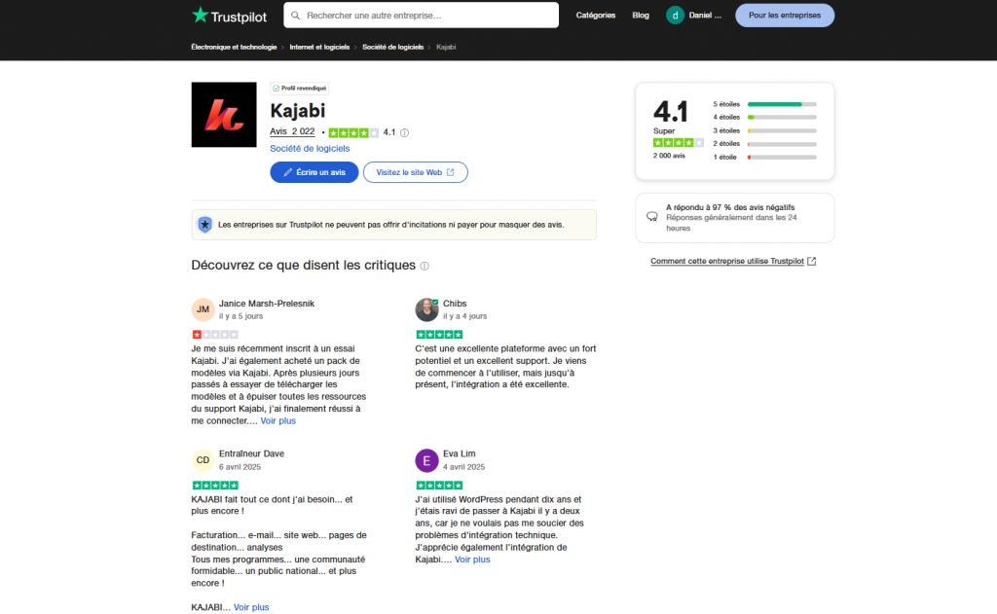This screenshot has height=614, width=997.
Task: Click the star rating beside Avis 2 022
Action: (x=353, y=133)
